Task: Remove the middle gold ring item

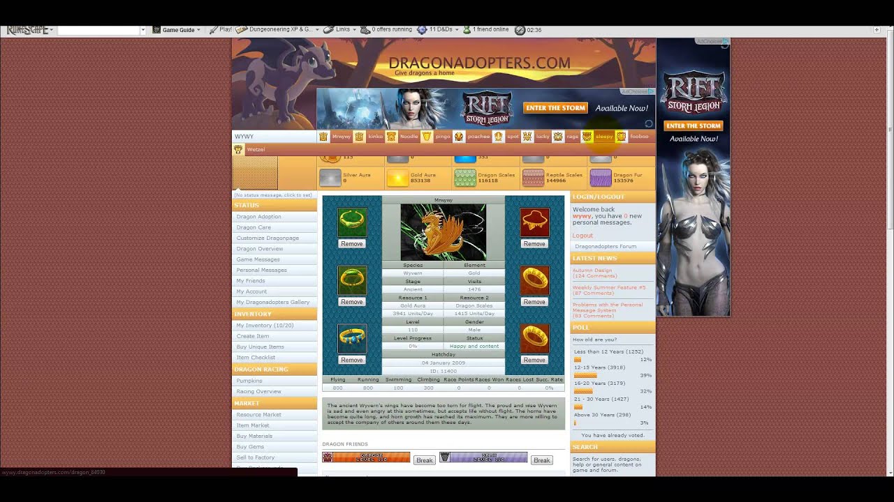Action: (x=534, y=302)
